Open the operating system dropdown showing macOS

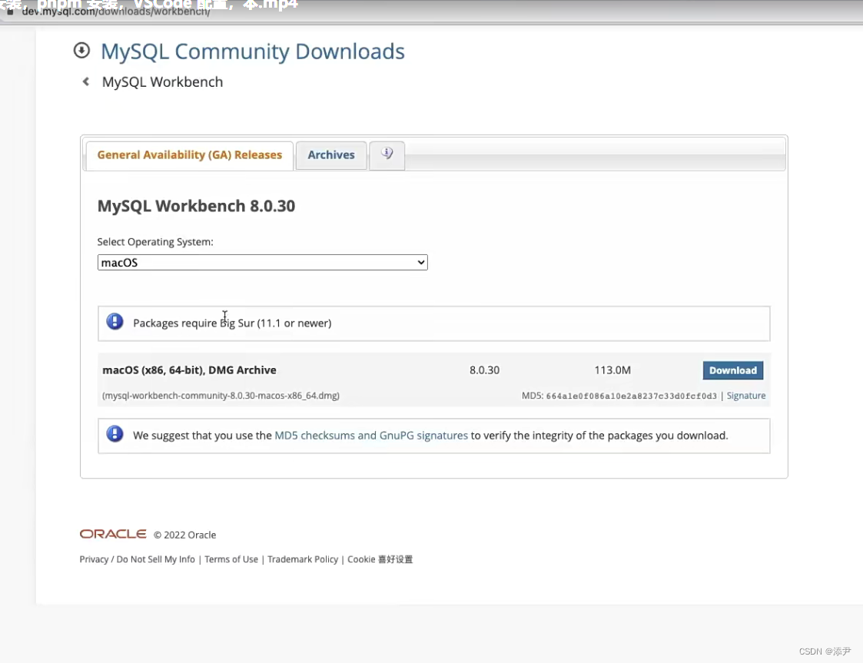[262, 262]
